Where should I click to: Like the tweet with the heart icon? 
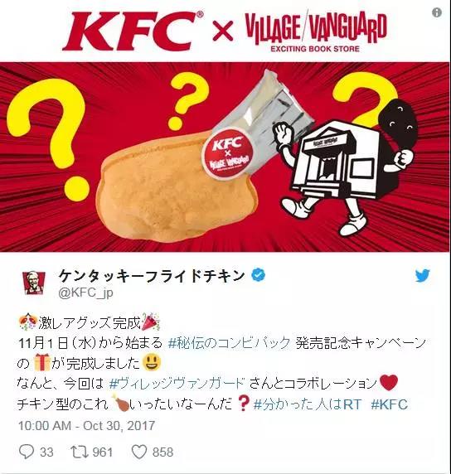pyautogui.click(x=139, y=452)
